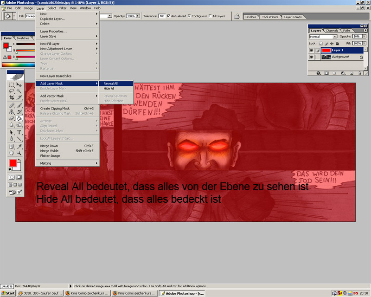Image resolution: width=371 pixels, height=297 pixels.
Task: Click the Lasso tool
Action: [x=12, y=91]
